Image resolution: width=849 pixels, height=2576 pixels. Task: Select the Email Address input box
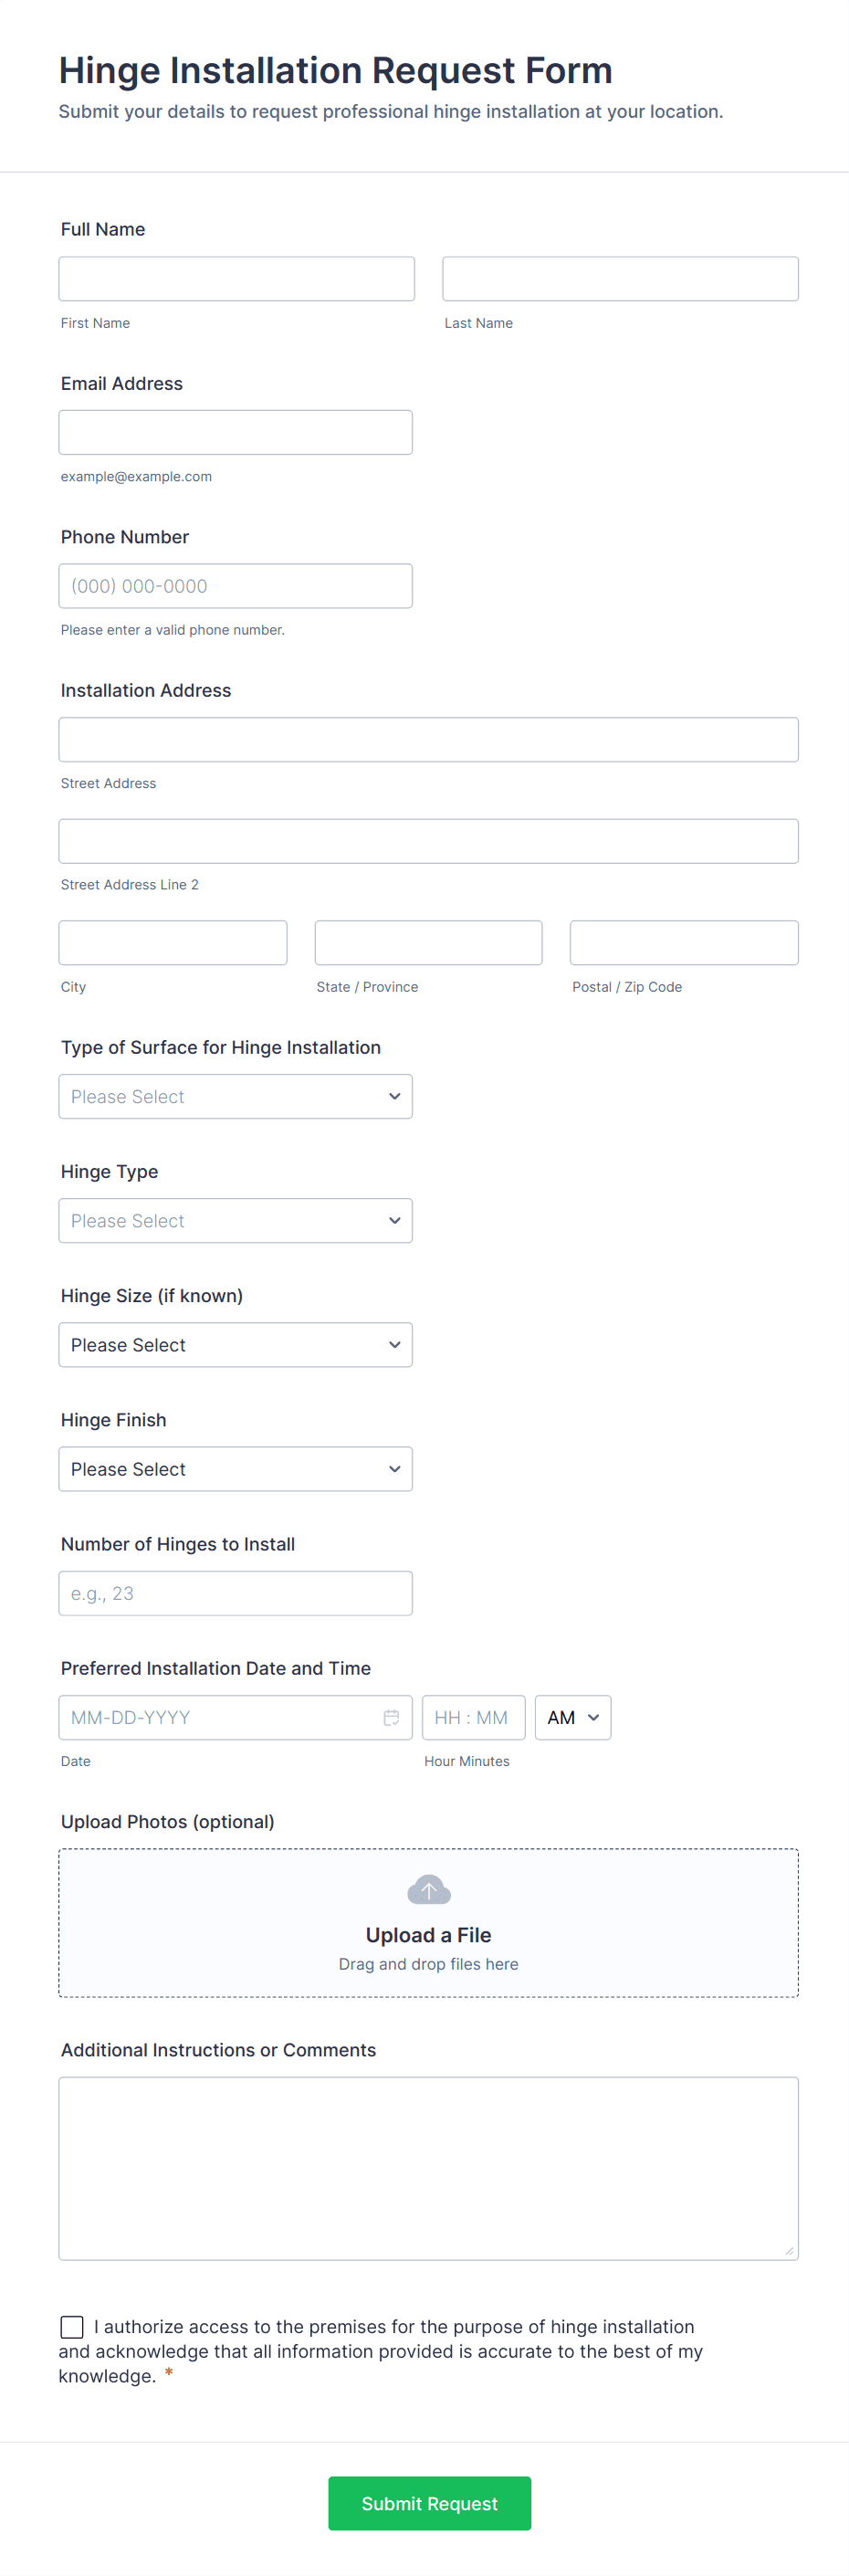(235, 432)
